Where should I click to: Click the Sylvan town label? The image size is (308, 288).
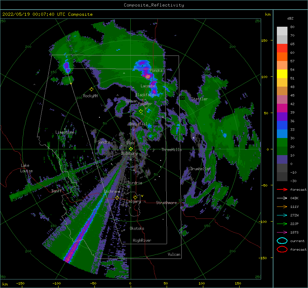(x=131, y=101)
